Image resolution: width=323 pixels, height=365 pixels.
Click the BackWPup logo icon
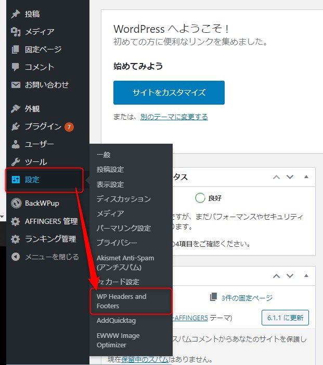(x=16, y=203)
